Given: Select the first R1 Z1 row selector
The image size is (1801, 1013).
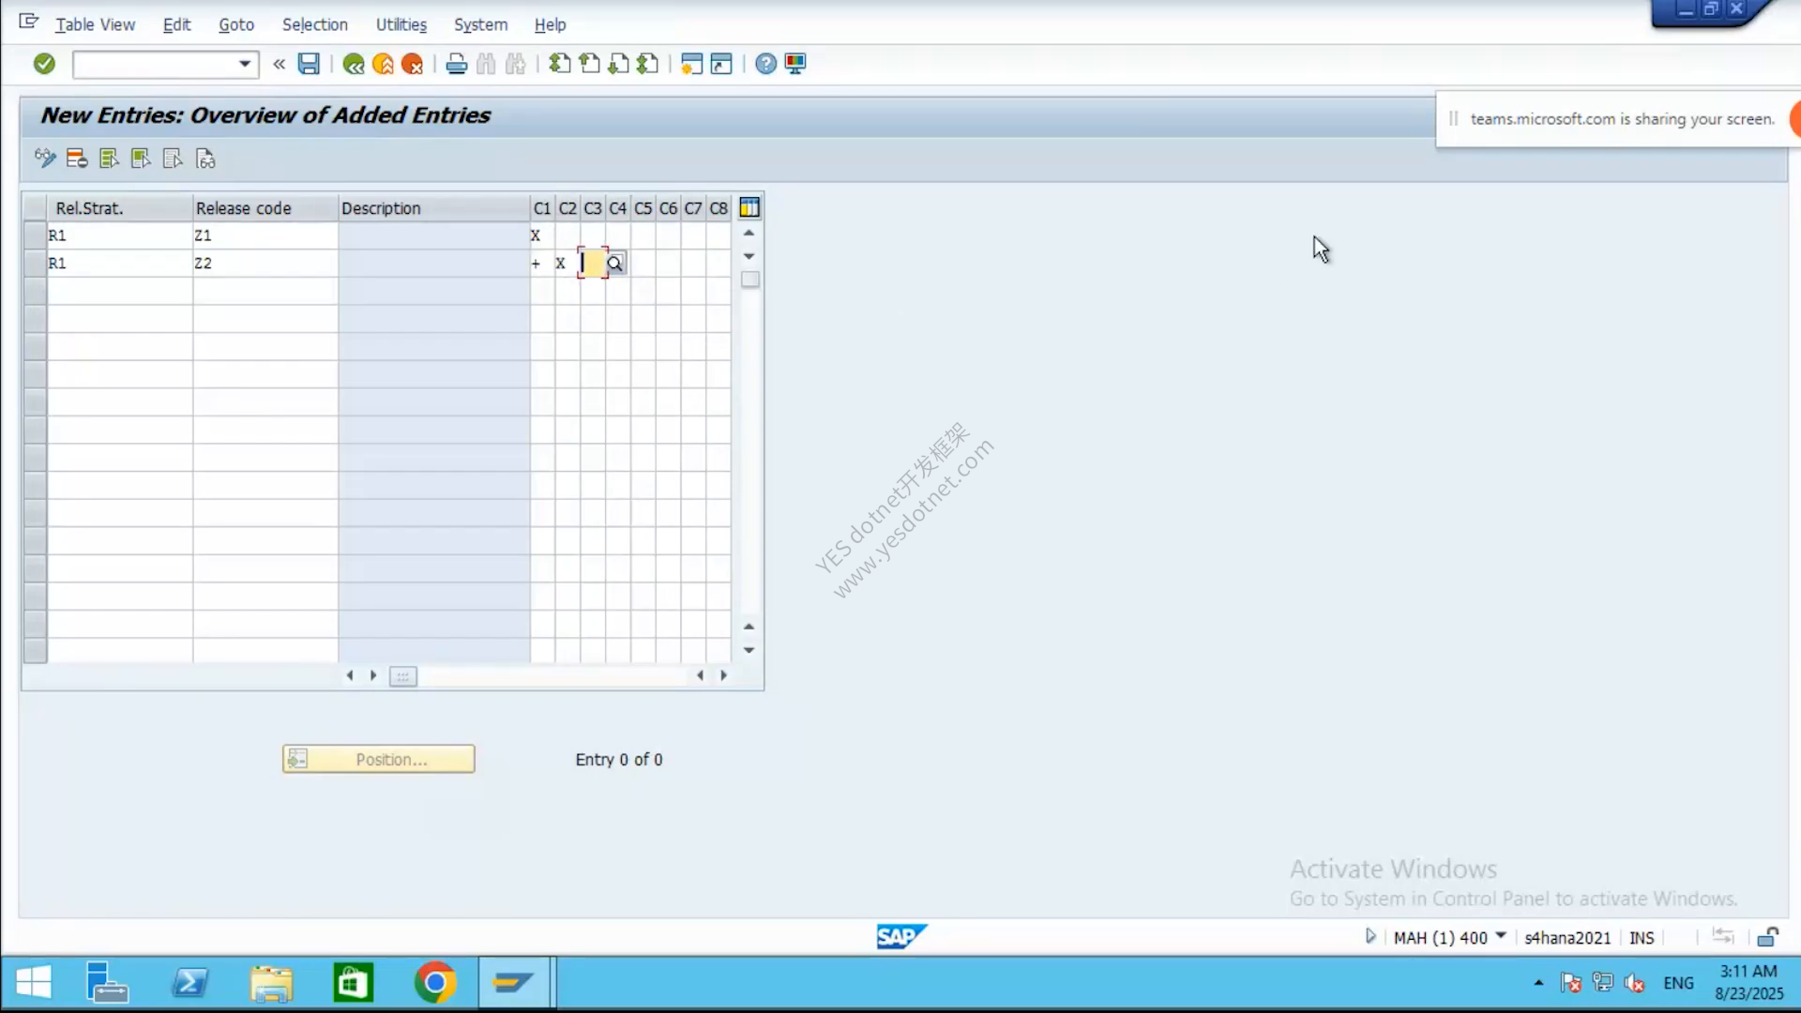Looking at the screenshot, I should click(35, 235).
